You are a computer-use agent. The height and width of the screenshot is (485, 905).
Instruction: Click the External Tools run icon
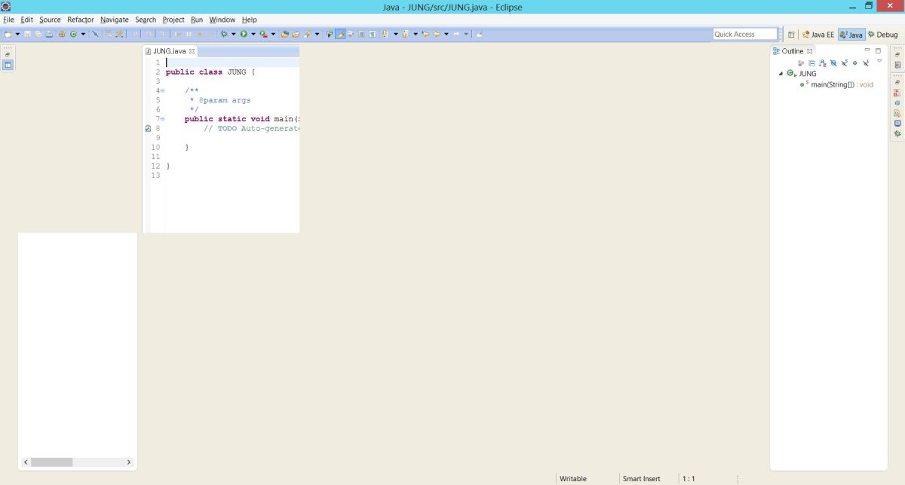point(263,34)
